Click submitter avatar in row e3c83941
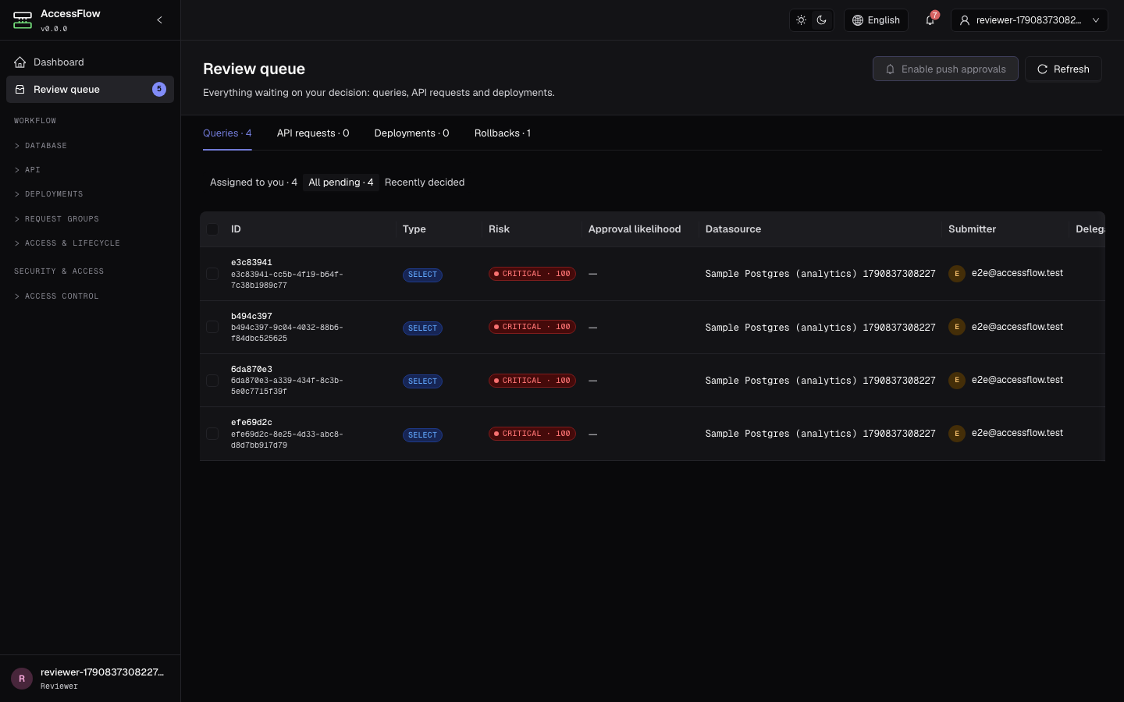This screenshot has width=1124, height=702. (x=957, y=274)
